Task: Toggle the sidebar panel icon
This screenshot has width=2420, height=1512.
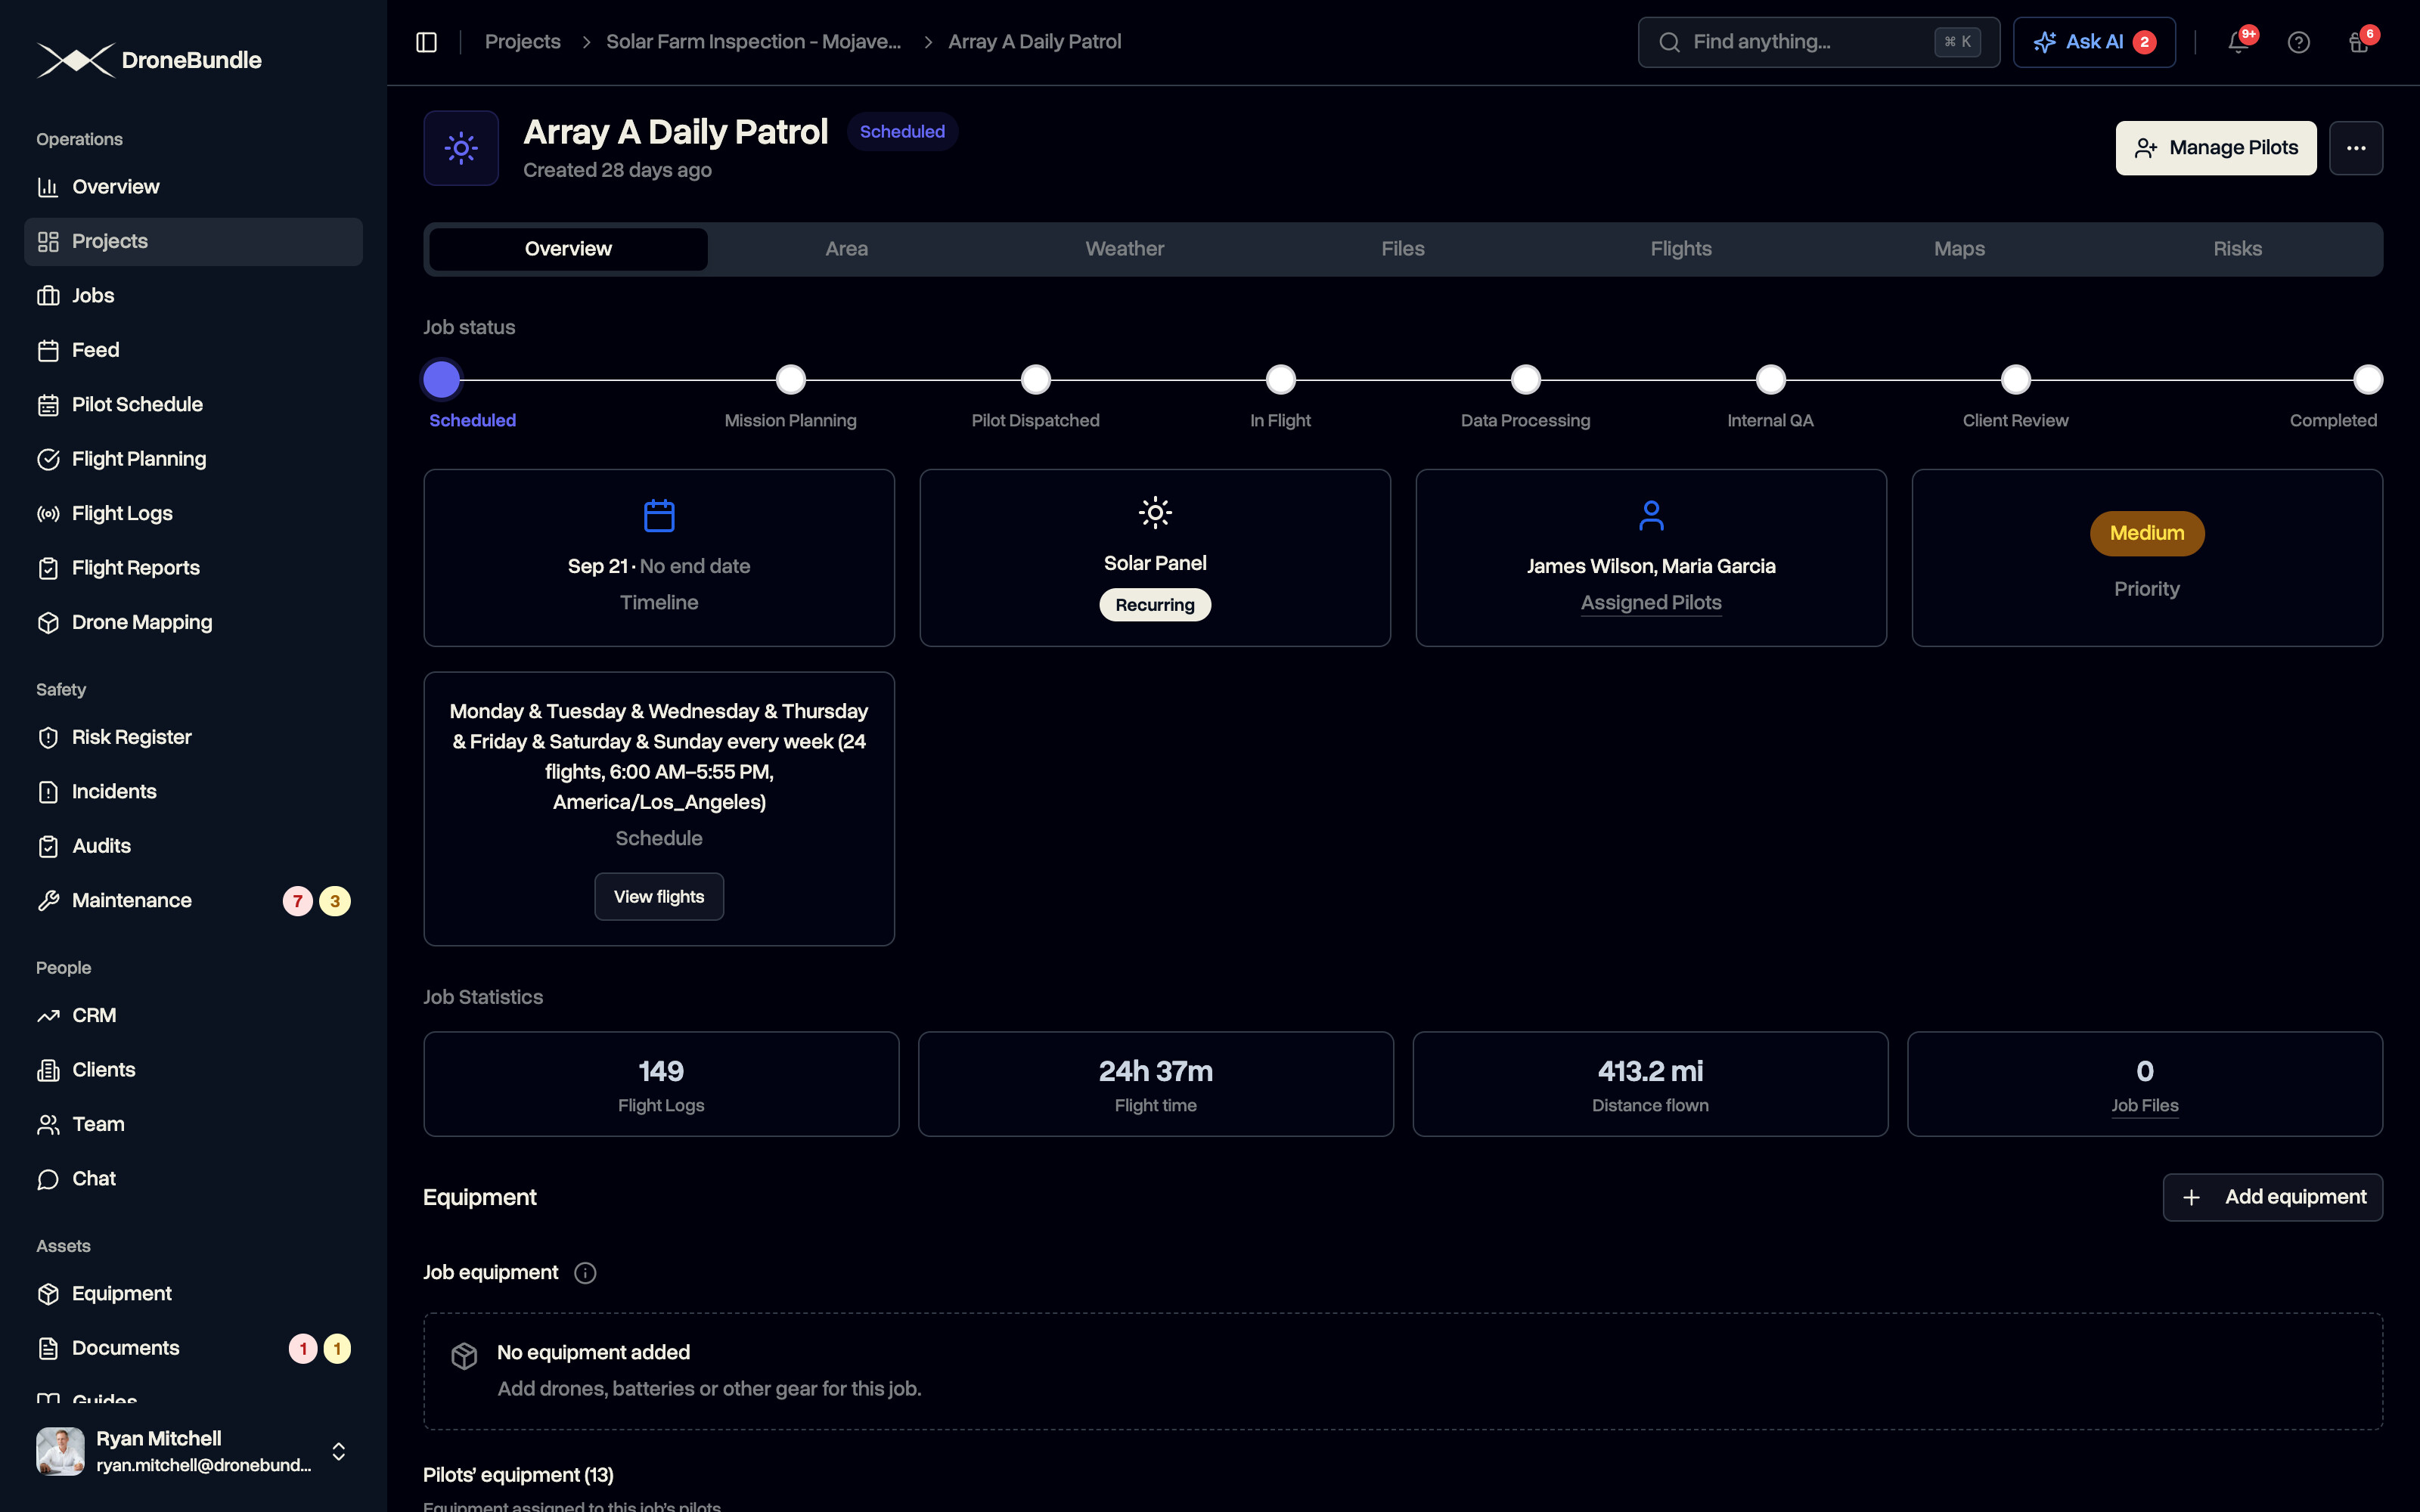Action: tap(426, 42)
